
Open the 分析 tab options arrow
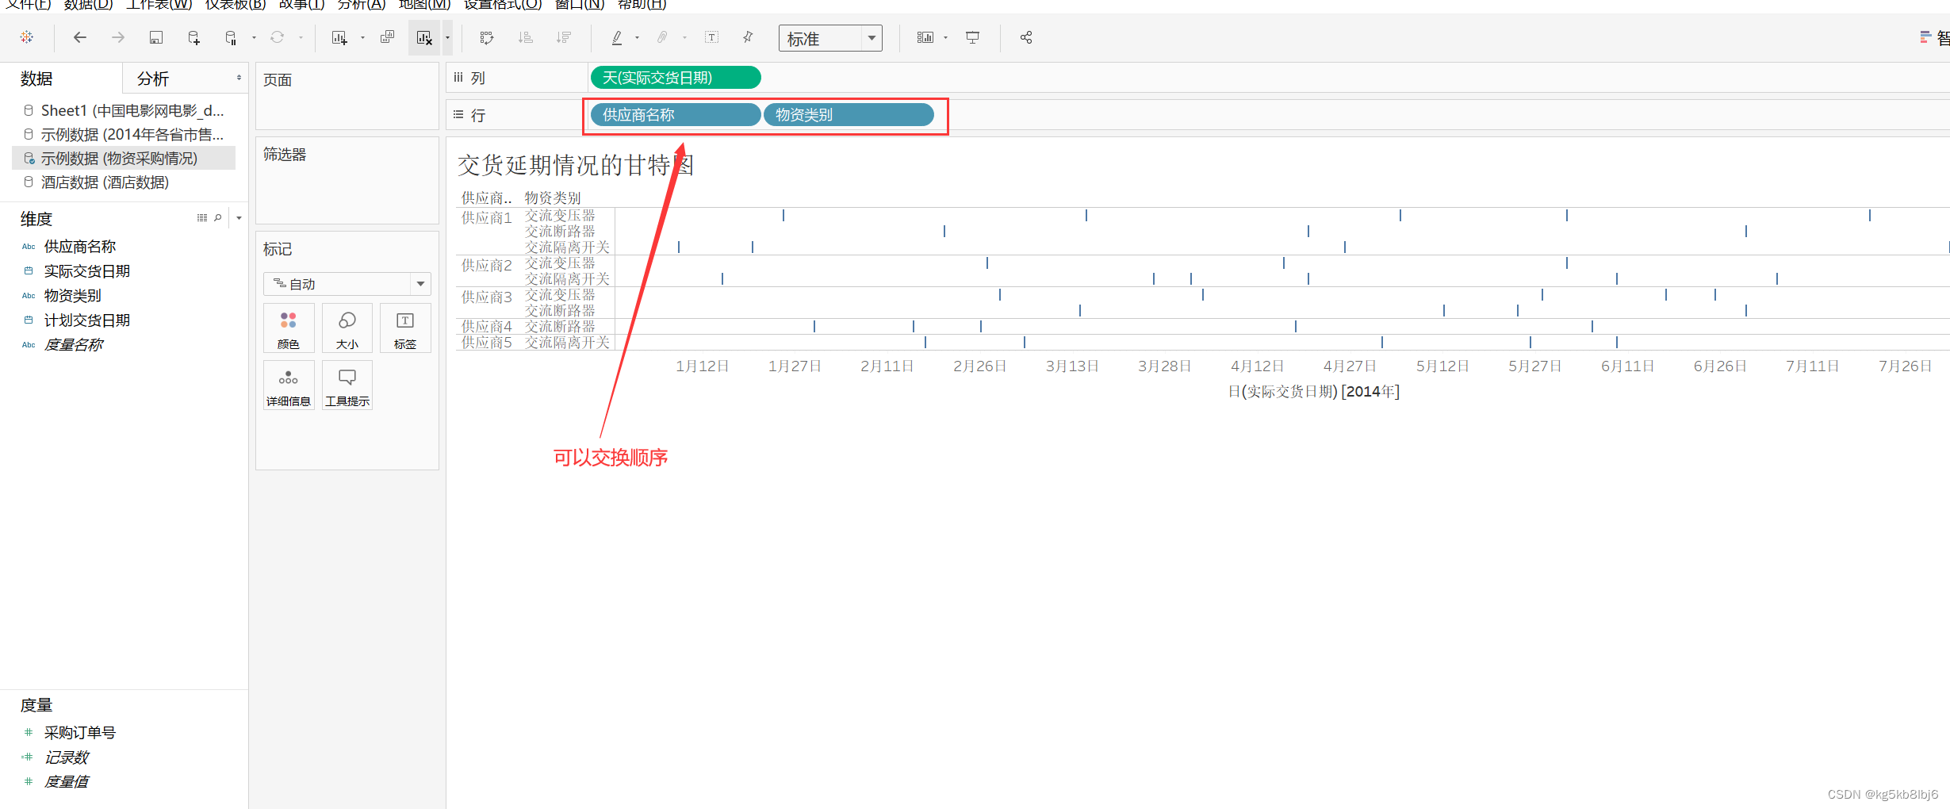point(239,78)
